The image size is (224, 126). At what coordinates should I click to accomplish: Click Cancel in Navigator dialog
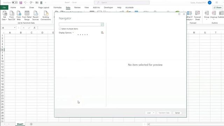click(x=177, y=113)
